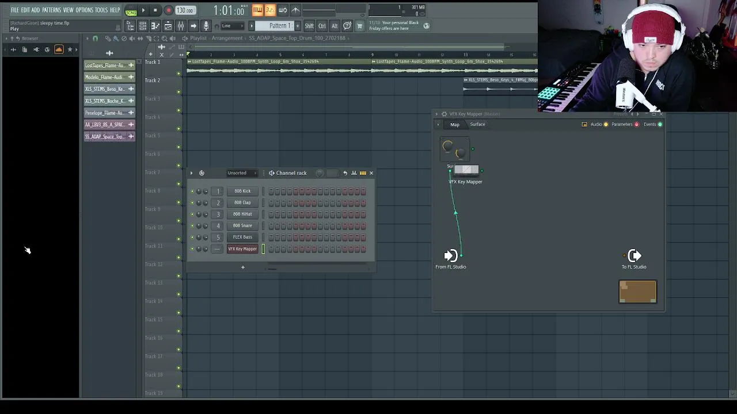Open the piano roll view icon
The height and width of the screenshot is (414, 737).
point(155,26)
